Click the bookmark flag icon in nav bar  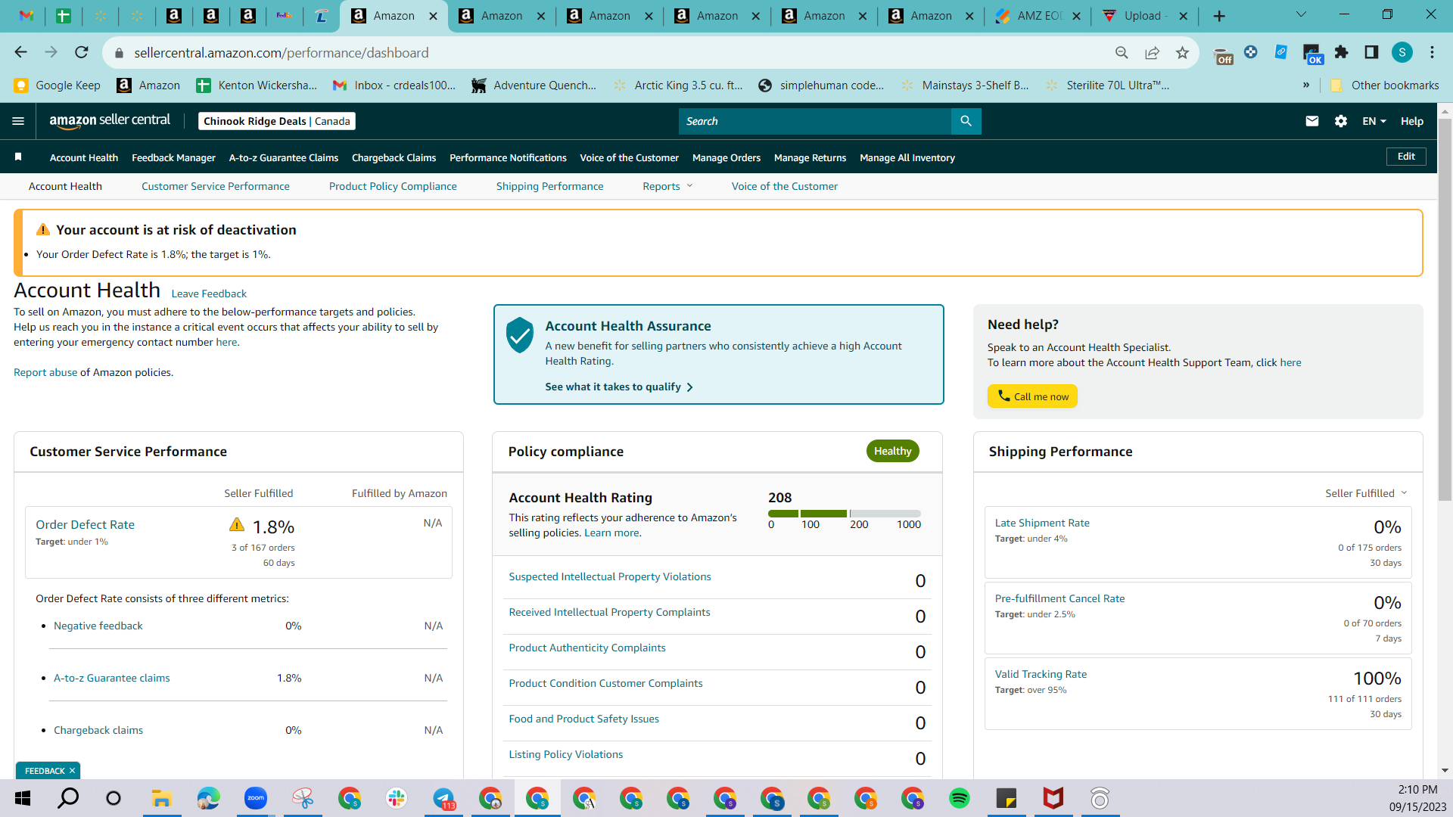[18, 157]
